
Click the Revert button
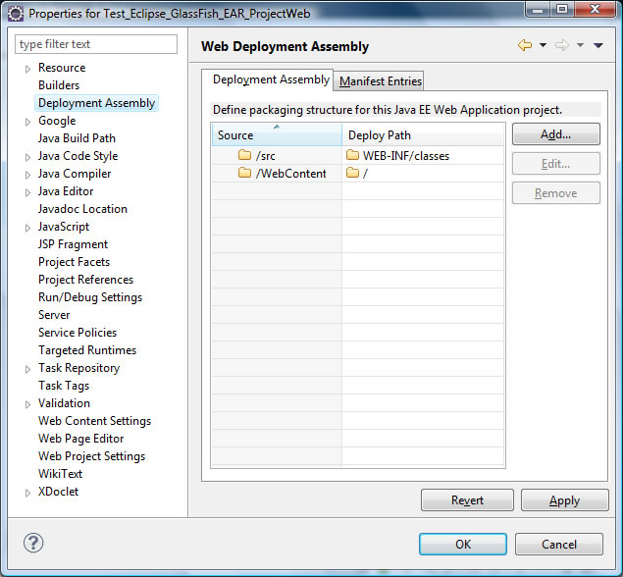point(467,499)
